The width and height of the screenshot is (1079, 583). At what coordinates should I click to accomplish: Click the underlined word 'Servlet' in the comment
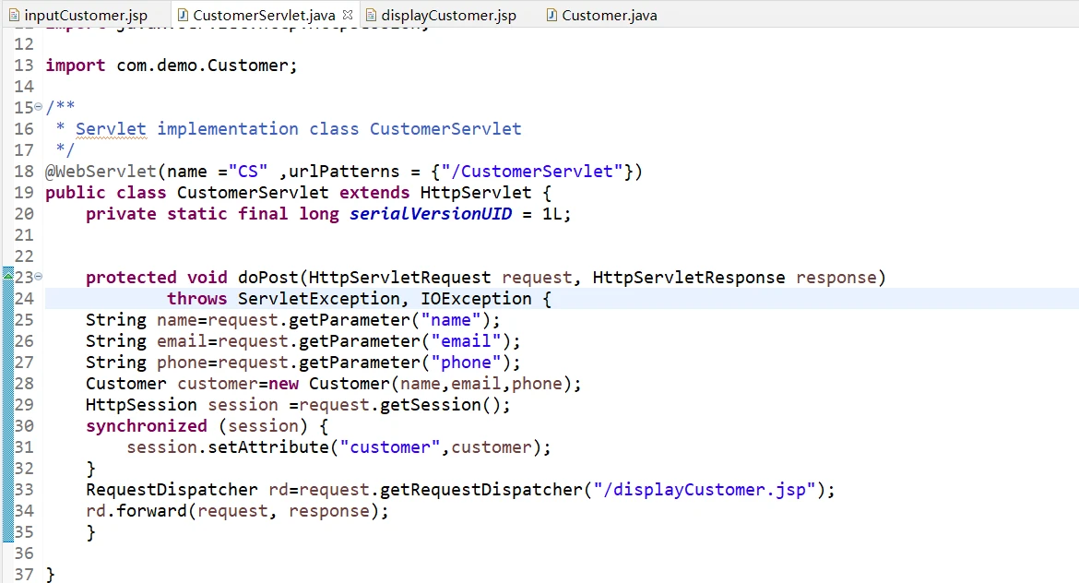point(111,129)
